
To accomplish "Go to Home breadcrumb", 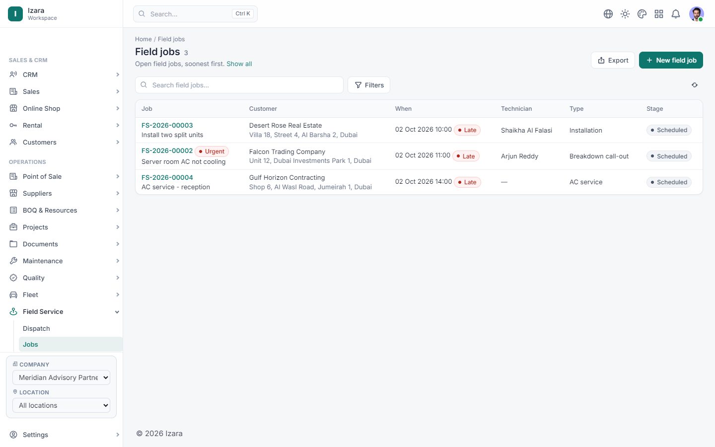I will click(x=143, y=39).
